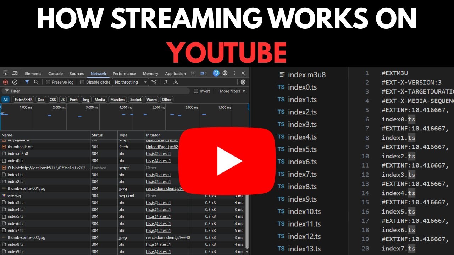
Task: Filter requests by Doc type
Action: pyautogui.click(x=41, y=100)
